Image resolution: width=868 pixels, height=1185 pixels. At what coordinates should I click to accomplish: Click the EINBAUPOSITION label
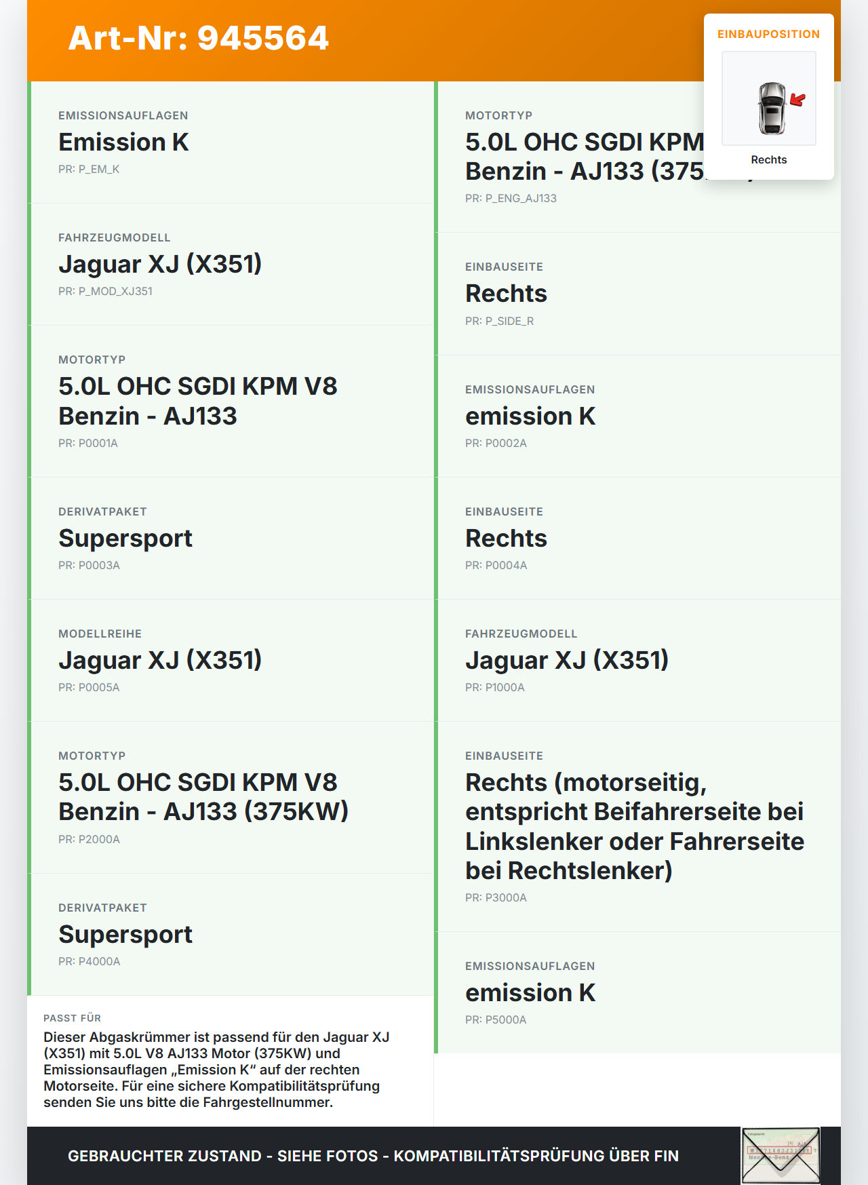tap(769, 34)
